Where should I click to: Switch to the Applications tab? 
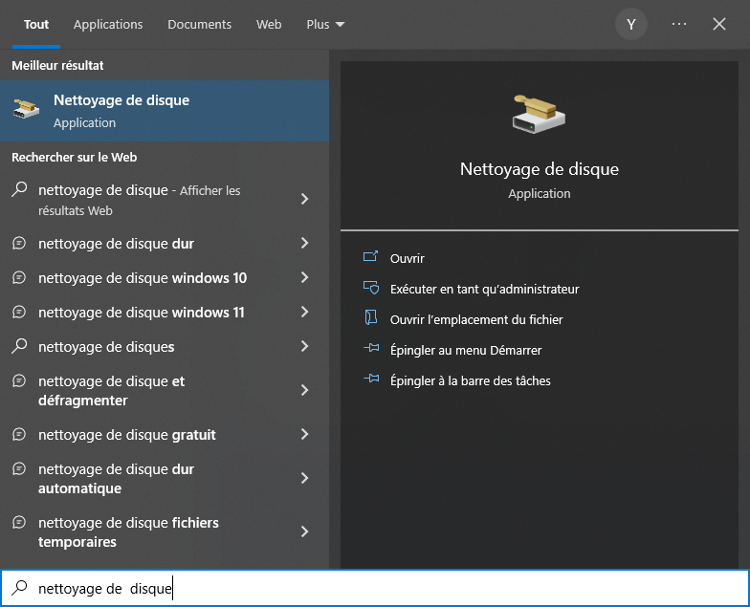[108, 24]
